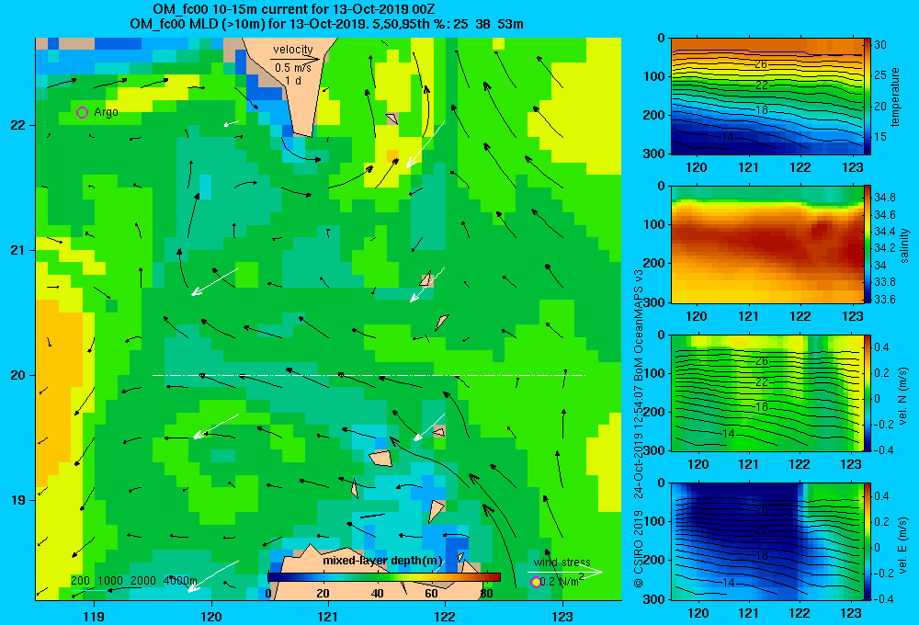The width and height of the screenshot is (919, 625).
Task: Click the "© CSIRO 2019" copyright text
Action: click(639, 549)
